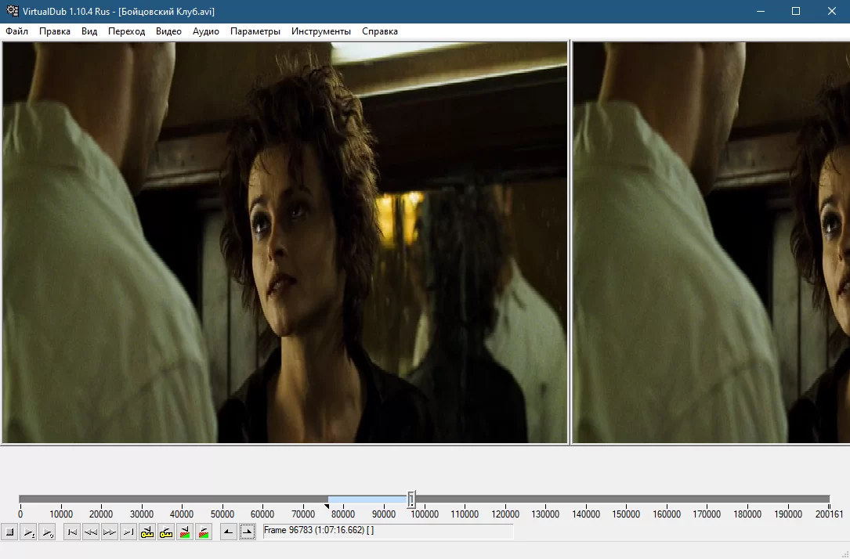Seek to the previous scene change
Image resolution: width=850 pixels, height=559 pixels.
point(185,532)
